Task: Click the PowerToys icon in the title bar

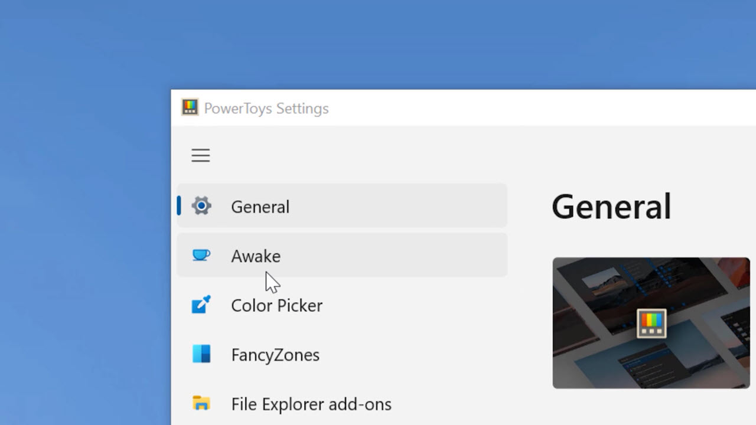Action: (190, 107)
